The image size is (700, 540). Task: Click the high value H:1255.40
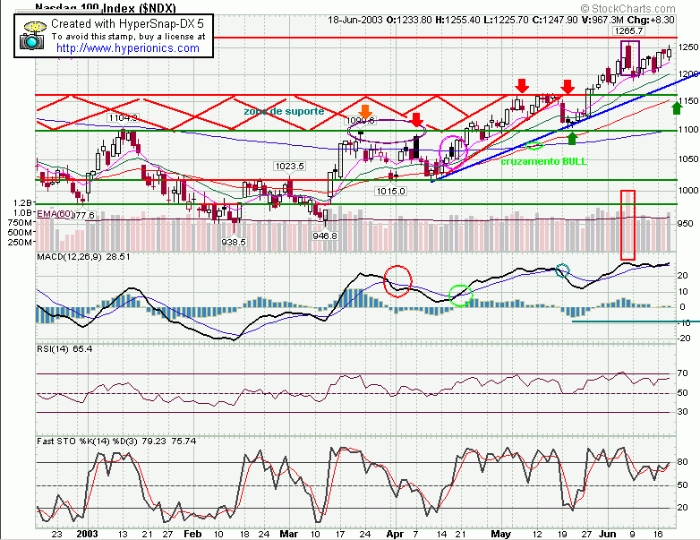[458, 20]
